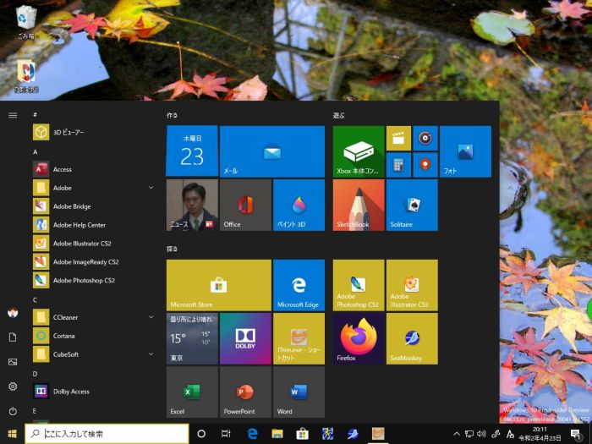Open the Excel tile

coord(192,392)
